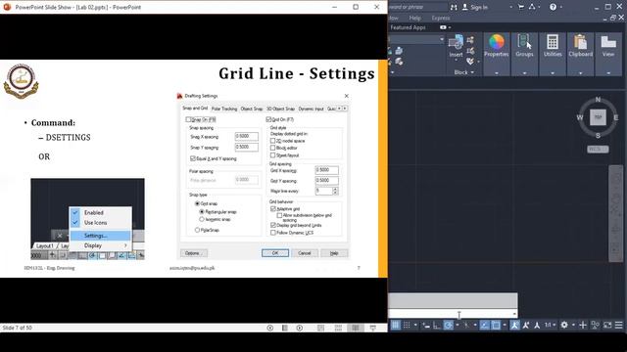Screen dimensions: 627x352
Task: Toggle Isometric Drafting in status bar
Action: tap(466, 325)
